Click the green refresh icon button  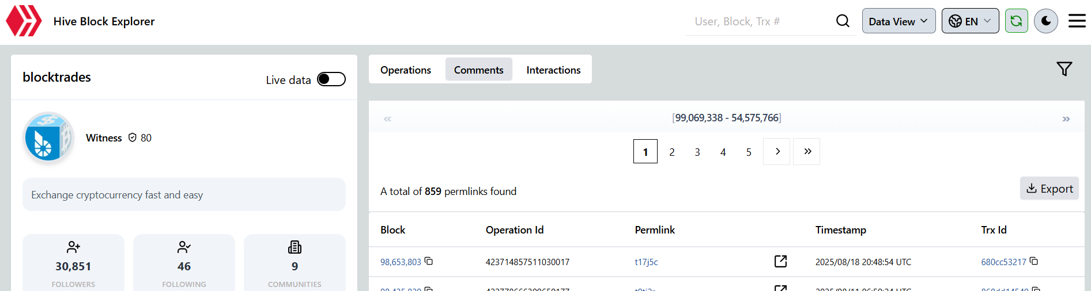click(1016, 21)
